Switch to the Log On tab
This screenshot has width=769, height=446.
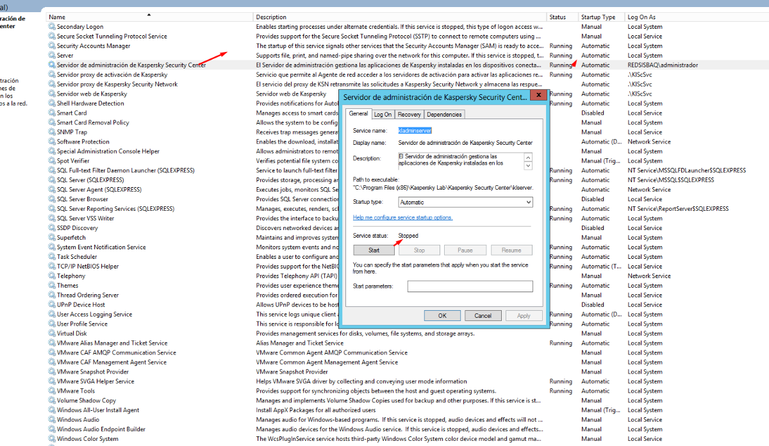point(383,115)
